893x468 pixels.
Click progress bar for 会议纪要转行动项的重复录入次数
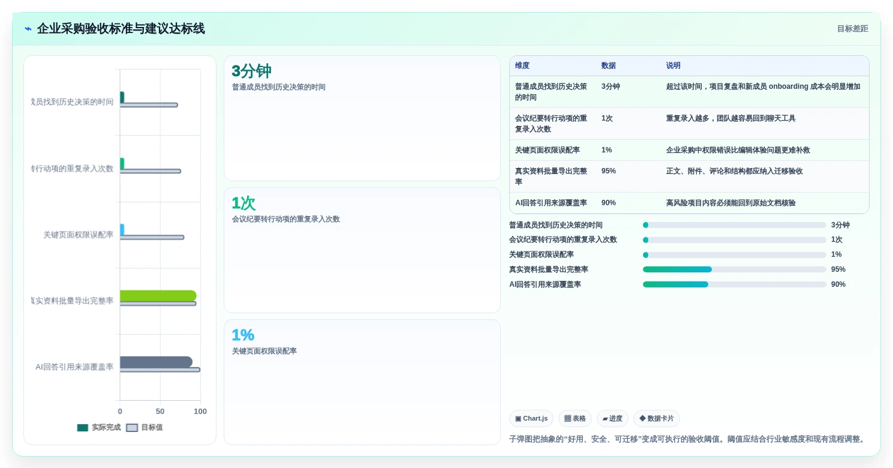coord(734,240)
